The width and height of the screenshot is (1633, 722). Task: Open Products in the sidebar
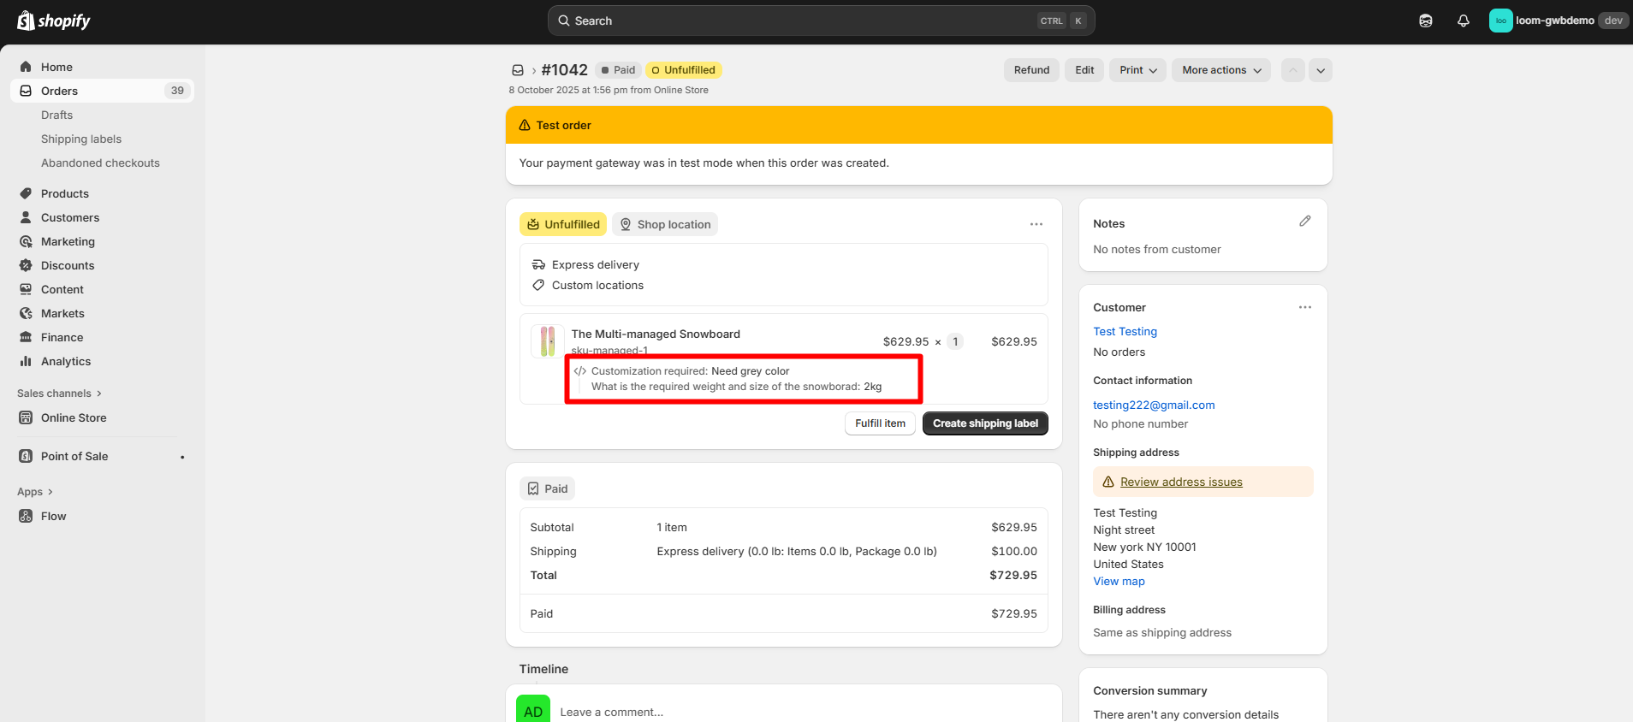pos(65,193)
